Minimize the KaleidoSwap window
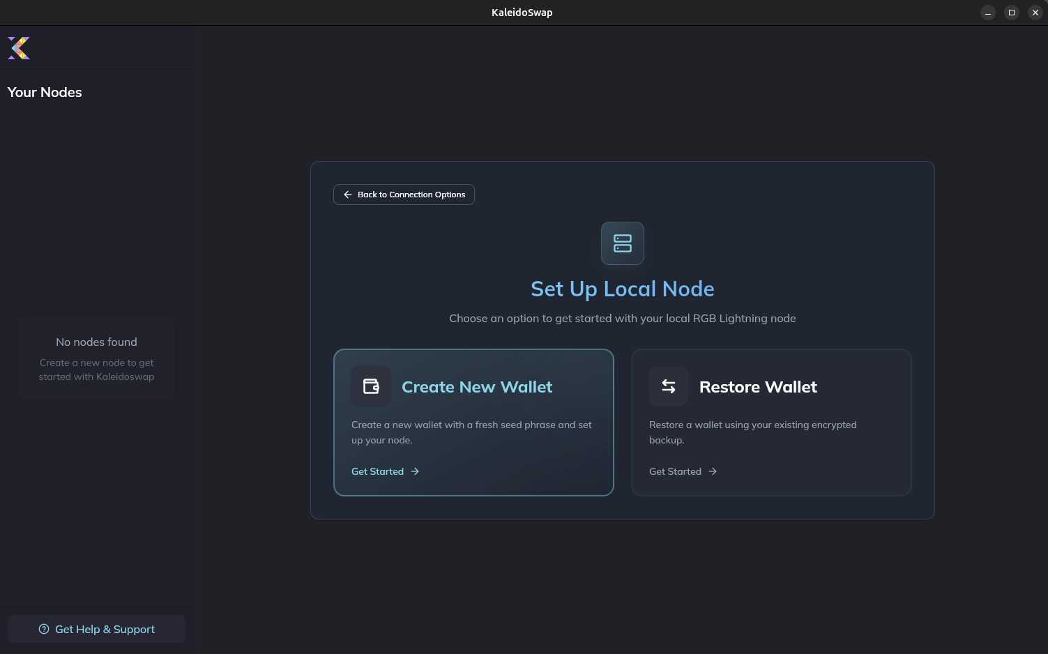 click(988, 13)
